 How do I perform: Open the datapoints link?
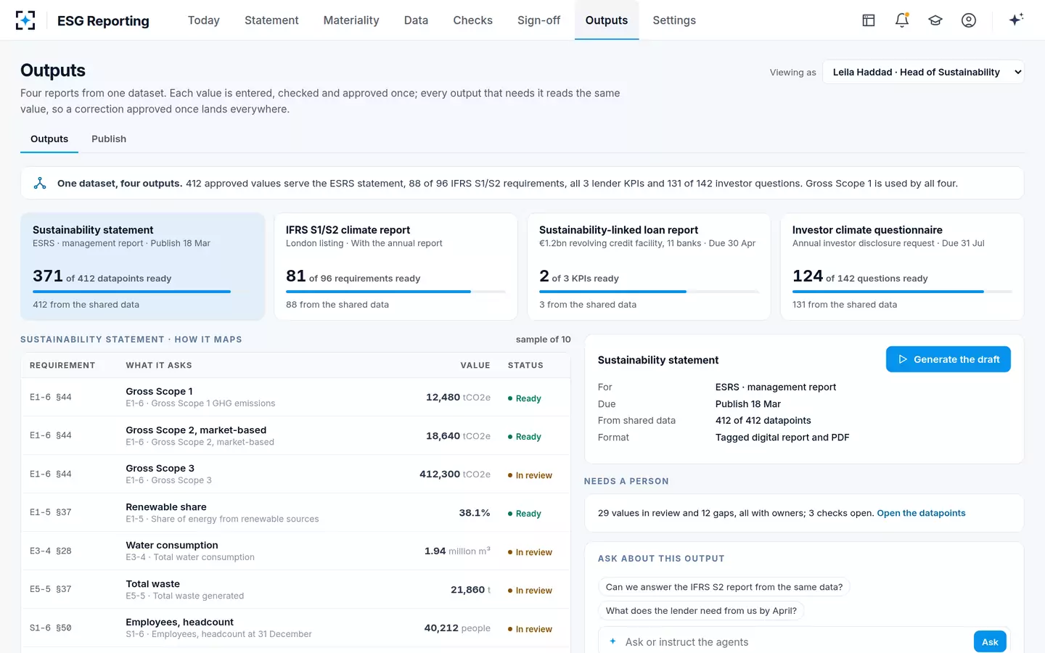click(921, 513)
